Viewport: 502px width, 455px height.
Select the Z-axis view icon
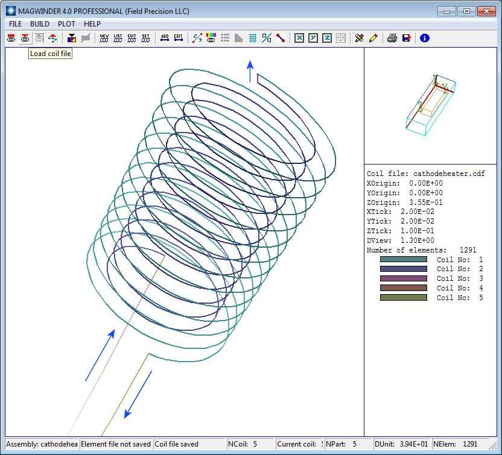[327, 38]
